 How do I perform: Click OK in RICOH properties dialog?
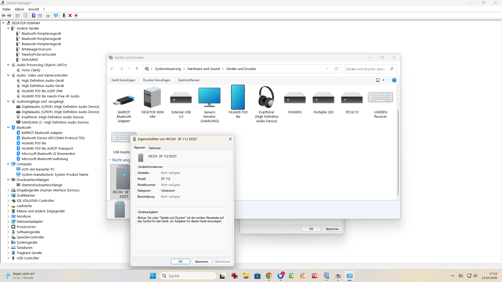180,262
